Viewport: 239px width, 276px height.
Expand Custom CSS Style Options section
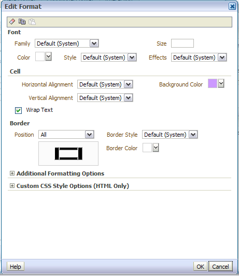click(x=12, y=186)
